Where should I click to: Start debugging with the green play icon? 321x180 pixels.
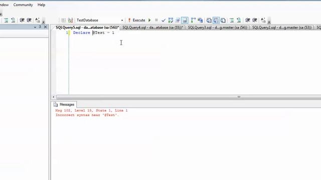(149, 20)
